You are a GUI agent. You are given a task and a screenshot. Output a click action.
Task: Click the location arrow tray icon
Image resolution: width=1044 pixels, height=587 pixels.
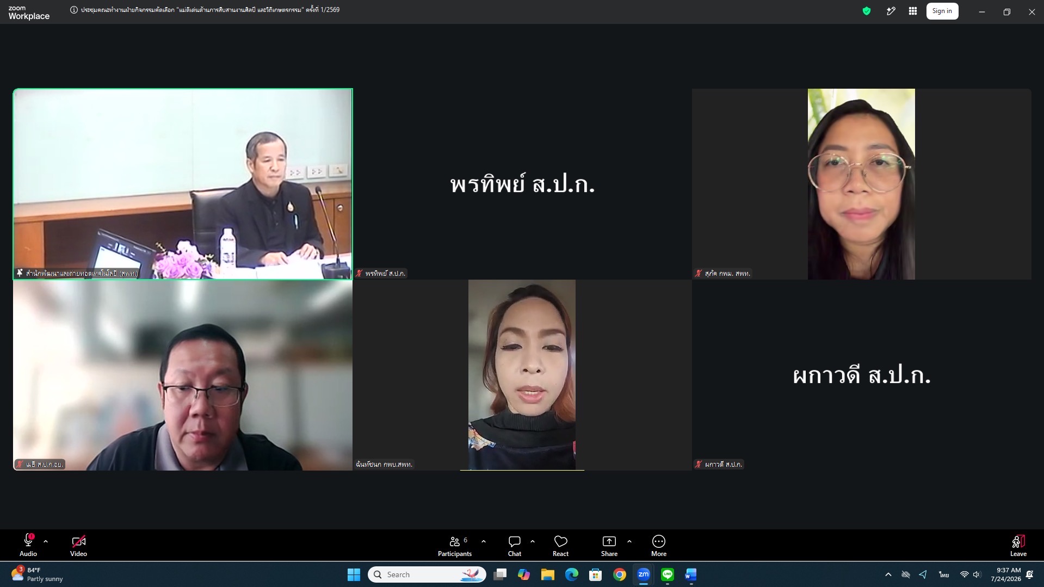[x=923, y=574]
